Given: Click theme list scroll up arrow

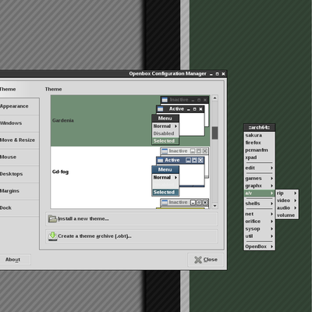Looking at the screenshot, I should click(x=214, y=98).
